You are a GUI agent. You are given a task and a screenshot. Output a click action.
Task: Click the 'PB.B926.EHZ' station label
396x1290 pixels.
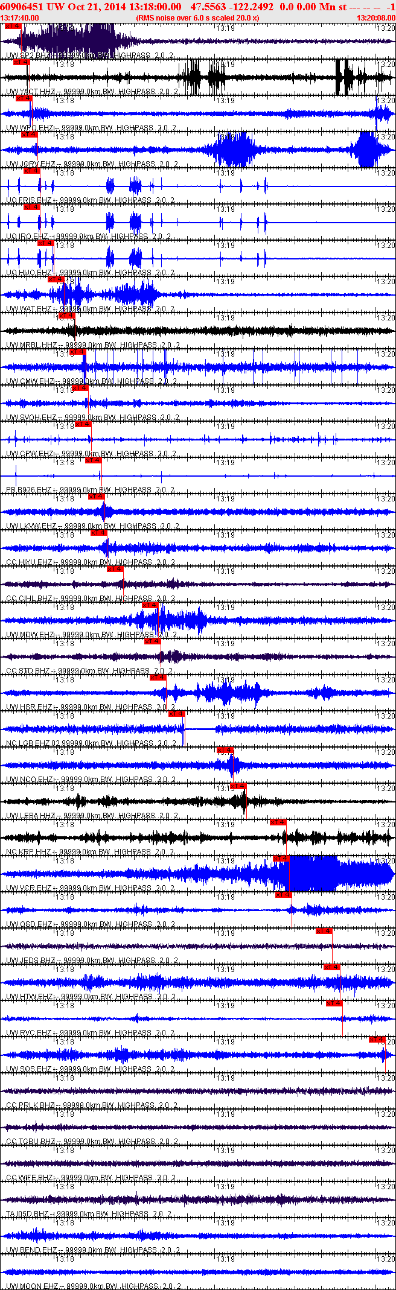30,490
